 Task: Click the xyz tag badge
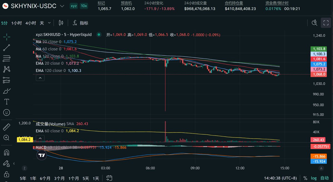pyautogui.click(x=74, y=6)
